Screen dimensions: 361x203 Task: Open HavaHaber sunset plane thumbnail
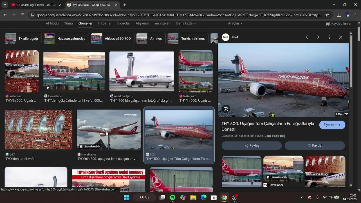pyautogui.click(x=74, y=71)
